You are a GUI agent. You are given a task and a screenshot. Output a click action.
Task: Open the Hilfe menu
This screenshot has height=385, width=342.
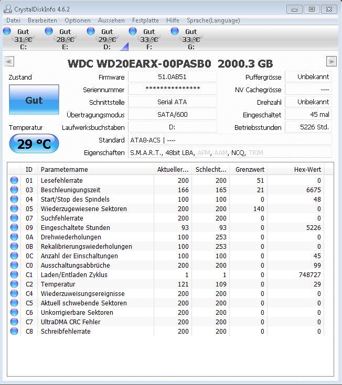pyautogui.click(x=173, y=20)
